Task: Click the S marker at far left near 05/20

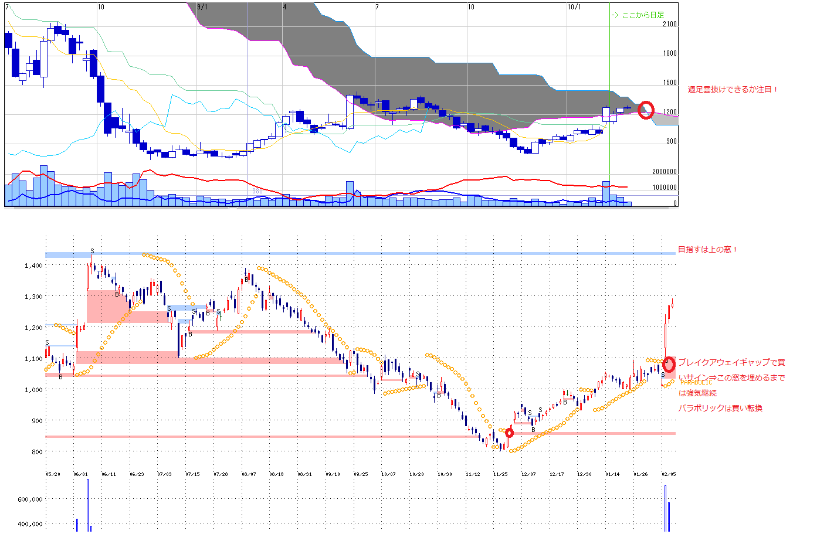Action: coord(48,343)
